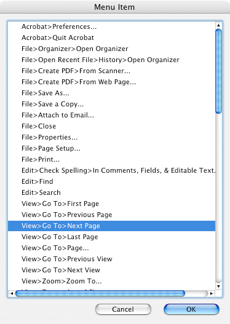Choose View>Zoom>Zoom To... entry
Screen dimensions: 230x324
pyautogui.click(x=111, y=281)
